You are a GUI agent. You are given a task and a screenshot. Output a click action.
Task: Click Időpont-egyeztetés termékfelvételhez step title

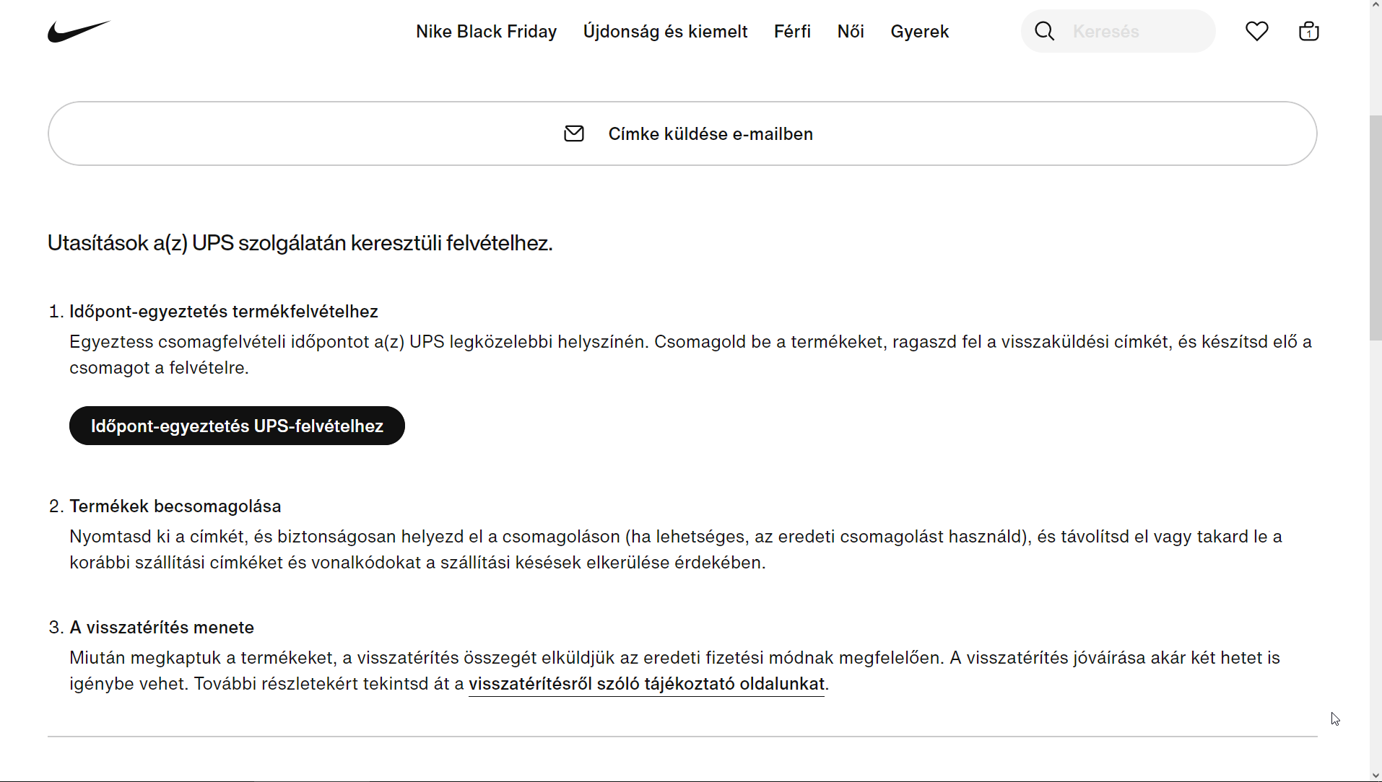click(x=224, y=312)
